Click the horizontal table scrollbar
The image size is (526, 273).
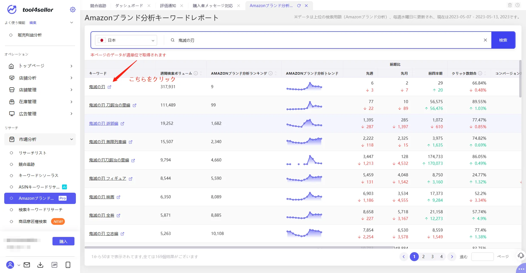[x=239, y=247]
